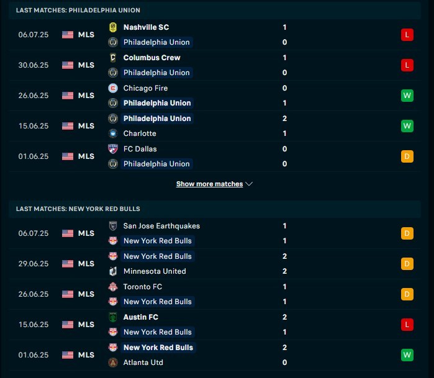Click the green W badge for Chicago Fire match

coord(407,96)
